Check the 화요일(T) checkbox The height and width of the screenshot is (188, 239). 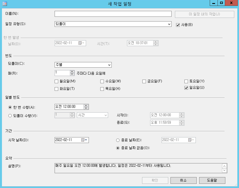(56, 89)
